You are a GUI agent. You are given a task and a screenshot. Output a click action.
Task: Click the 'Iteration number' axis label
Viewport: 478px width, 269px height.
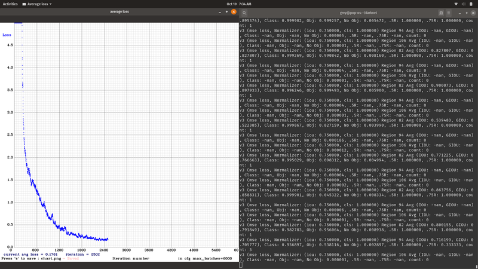coord(131,258)
